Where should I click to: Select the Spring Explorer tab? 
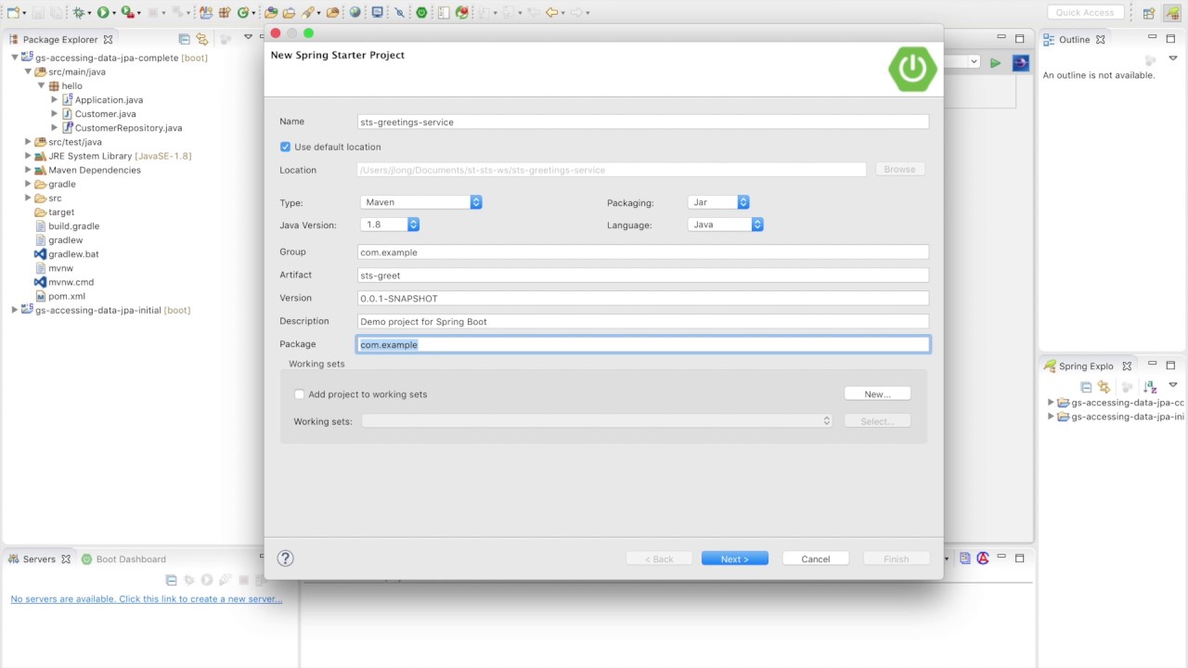pos(1086,366)
